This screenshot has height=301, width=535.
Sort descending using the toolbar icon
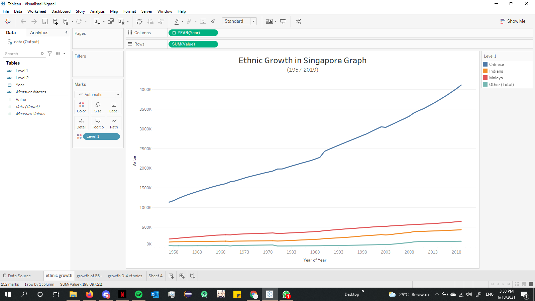(161, 21)
